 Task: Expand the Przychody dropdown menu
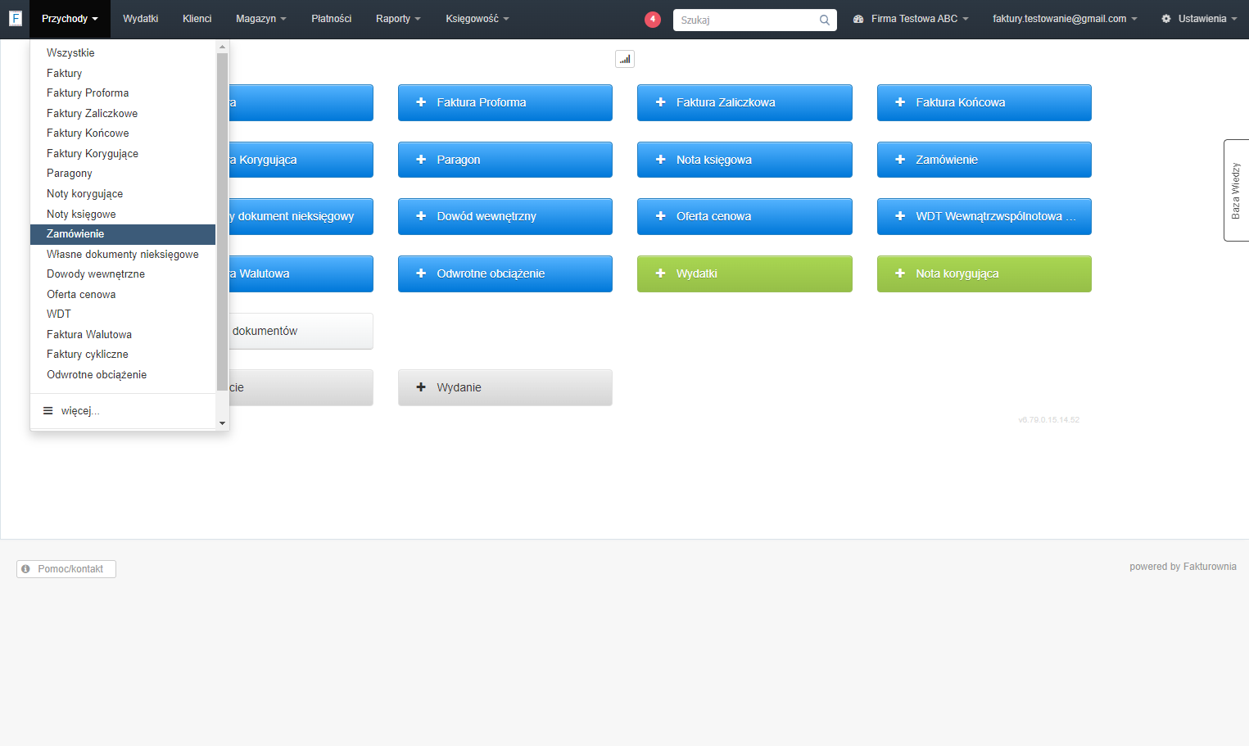70,19
